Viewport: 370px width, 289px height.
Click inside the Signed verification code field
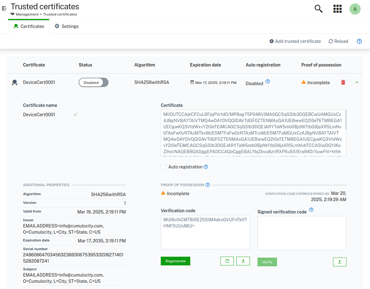pos(302,233)
